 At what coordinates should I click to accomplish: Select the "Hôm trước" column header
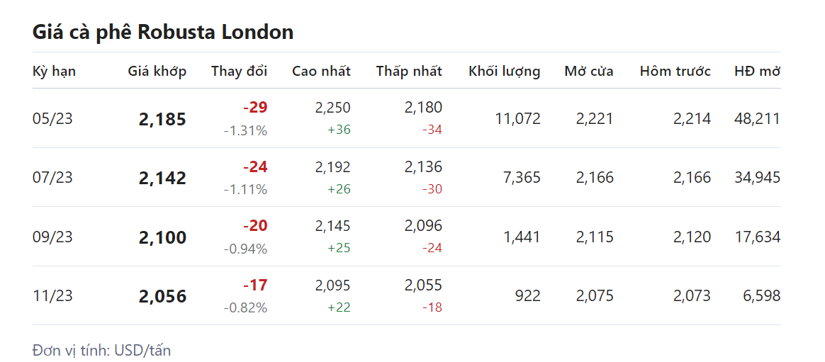point(675,71)
